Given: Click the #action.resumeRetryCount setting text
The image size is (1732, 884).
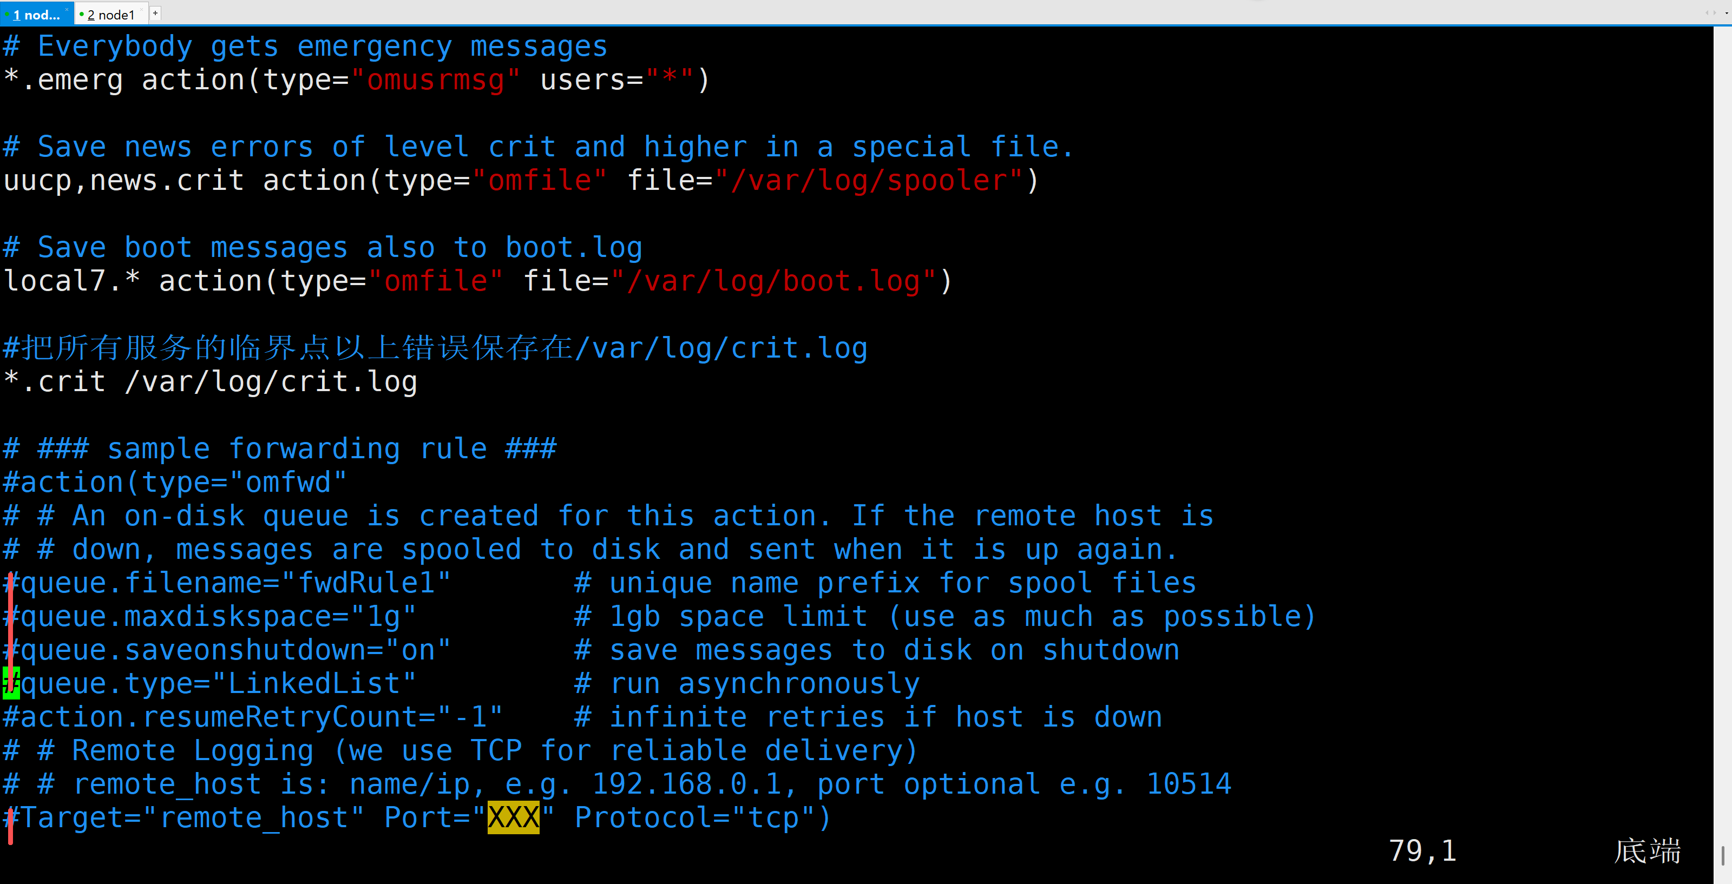Looking at the screenshot, I should (253, 717).
